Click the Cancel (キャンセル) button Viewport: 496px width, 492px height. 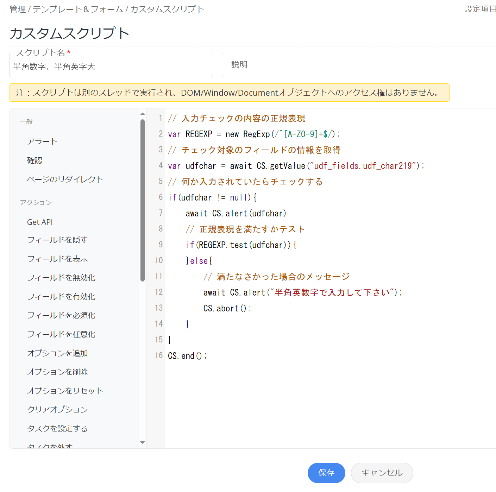382,473
